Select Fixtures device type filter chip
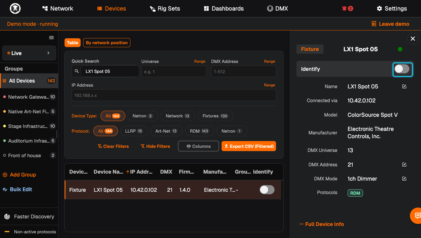Screen dimensions: 421x238 point(215,116)
